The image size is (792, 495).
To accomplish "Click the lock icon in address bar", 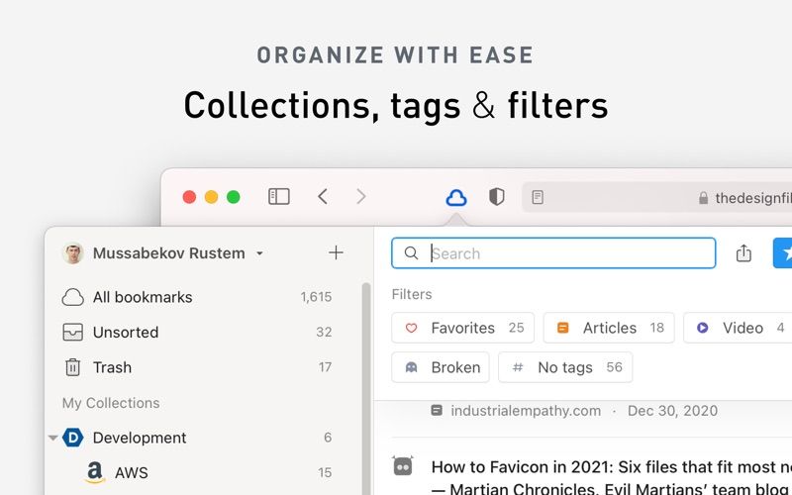I will tap(703, 197).
